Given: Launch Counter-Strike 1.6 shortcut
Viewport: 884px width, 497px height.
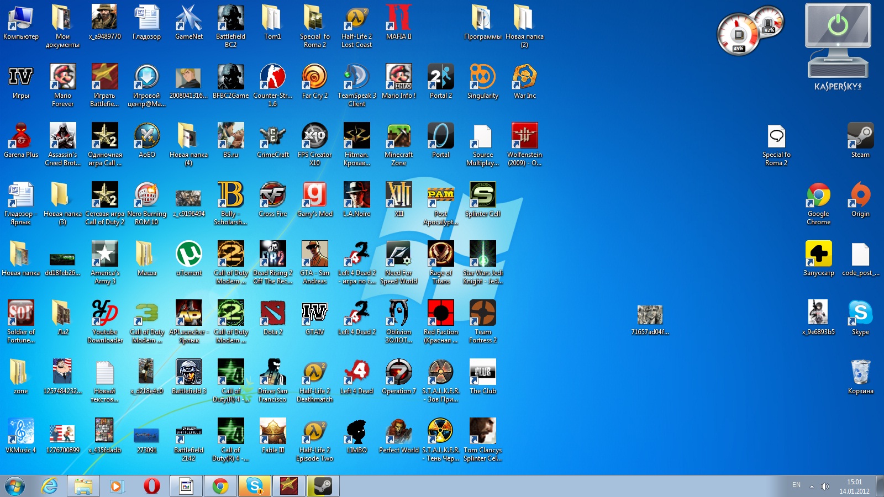Looking at the screenshot, I should [272, 77].
